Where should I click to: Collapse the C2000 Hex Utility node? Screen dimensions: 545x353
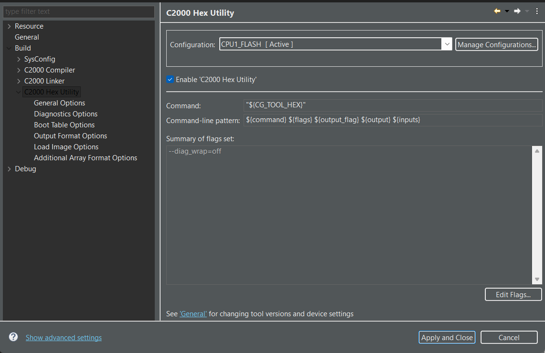(x=19, y=92)
